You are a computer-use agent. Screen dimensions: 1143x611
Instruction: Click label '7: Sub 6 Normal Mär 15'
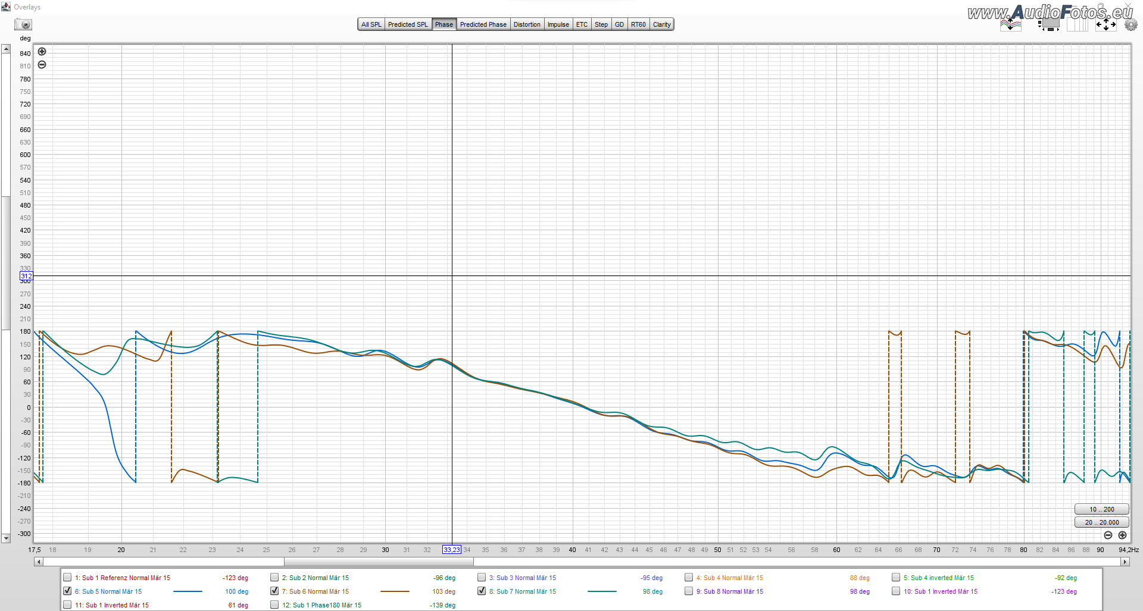tap(316, 591)
